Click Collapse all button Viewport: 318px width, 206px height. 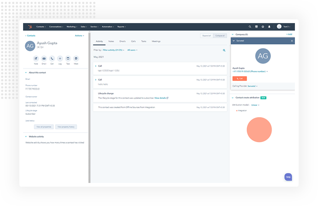pos(220,36)
